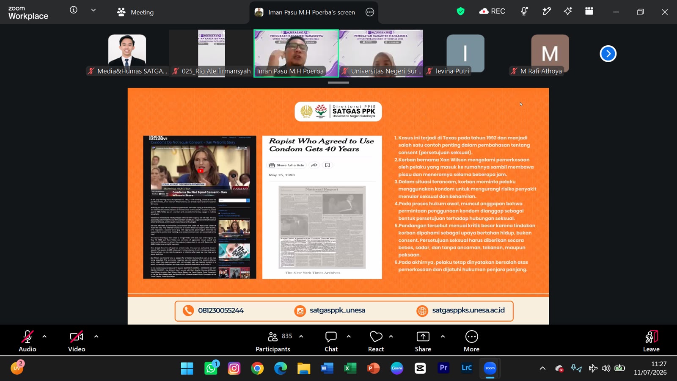Open Microsoft Word from taskbar
Image resolution: width=677 pixels, height=381 pixels.
[x=327, y=368]
